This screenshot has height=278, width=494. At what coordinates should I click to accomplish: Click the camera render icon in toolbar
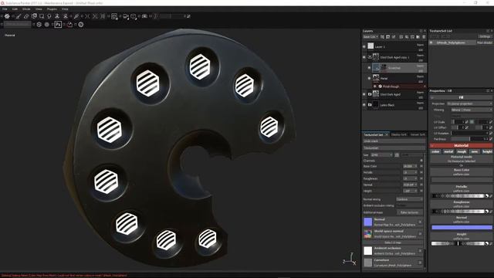tap(144, 16)
